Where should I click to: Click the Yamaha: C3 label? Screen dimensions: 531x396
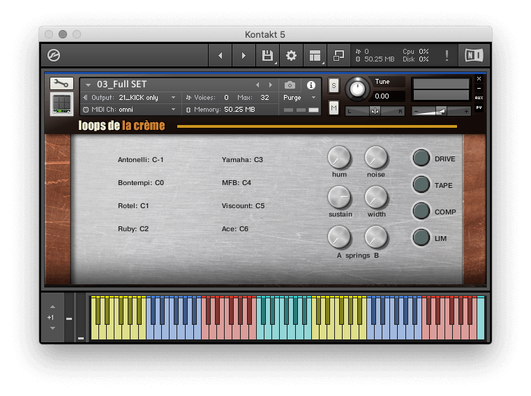pos(242,160)
